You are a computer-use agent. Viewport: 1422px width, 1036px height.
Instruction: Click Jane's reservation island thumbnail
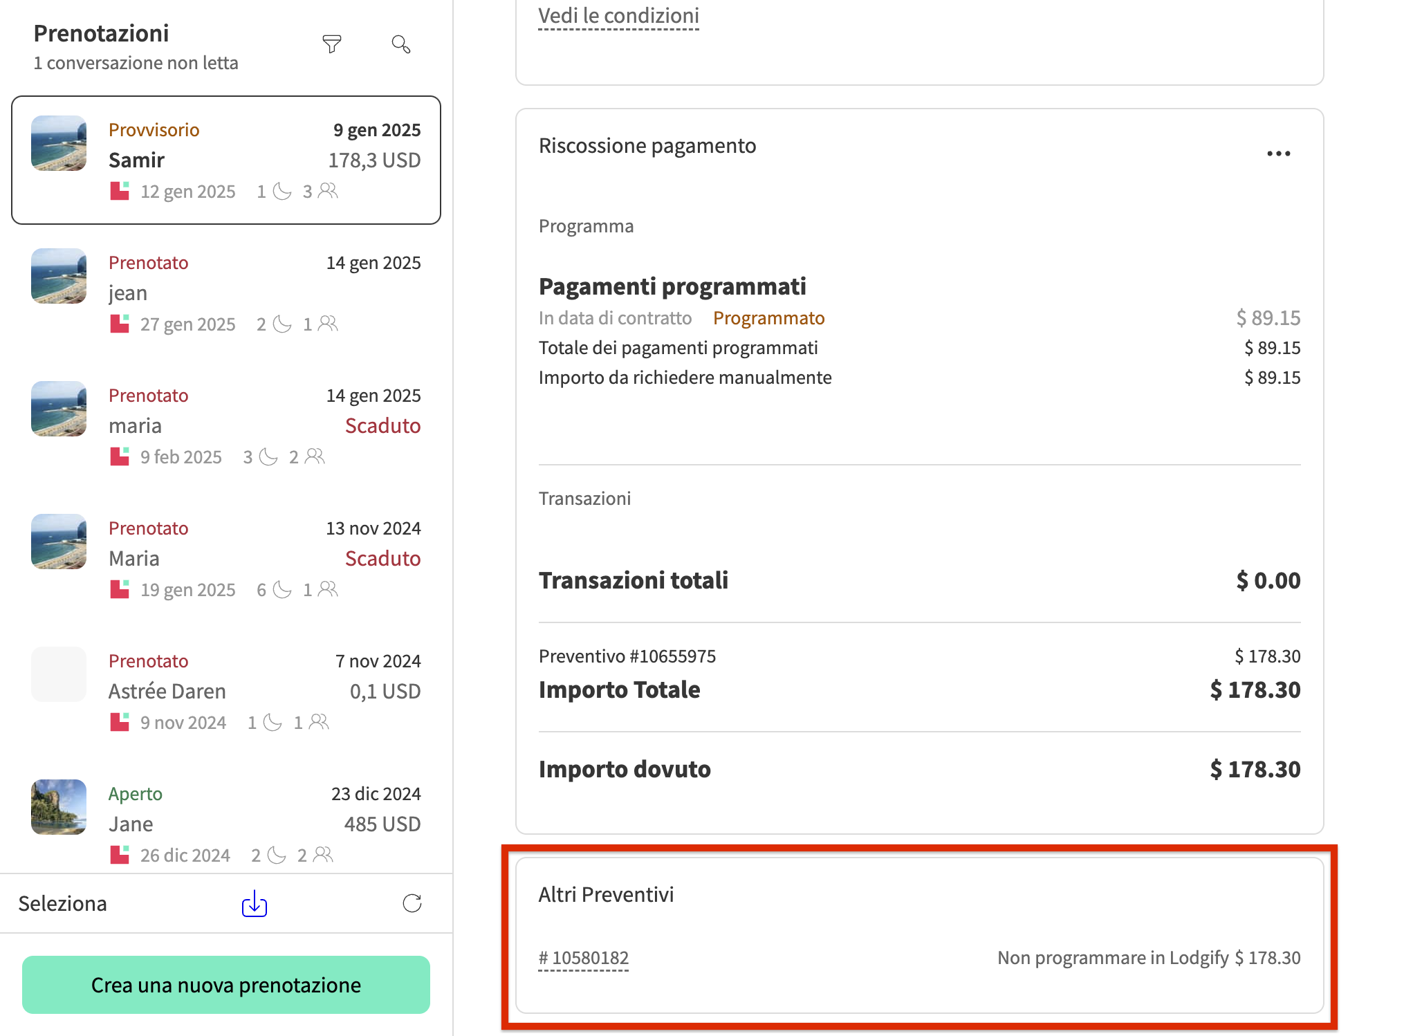pos(59,807)
